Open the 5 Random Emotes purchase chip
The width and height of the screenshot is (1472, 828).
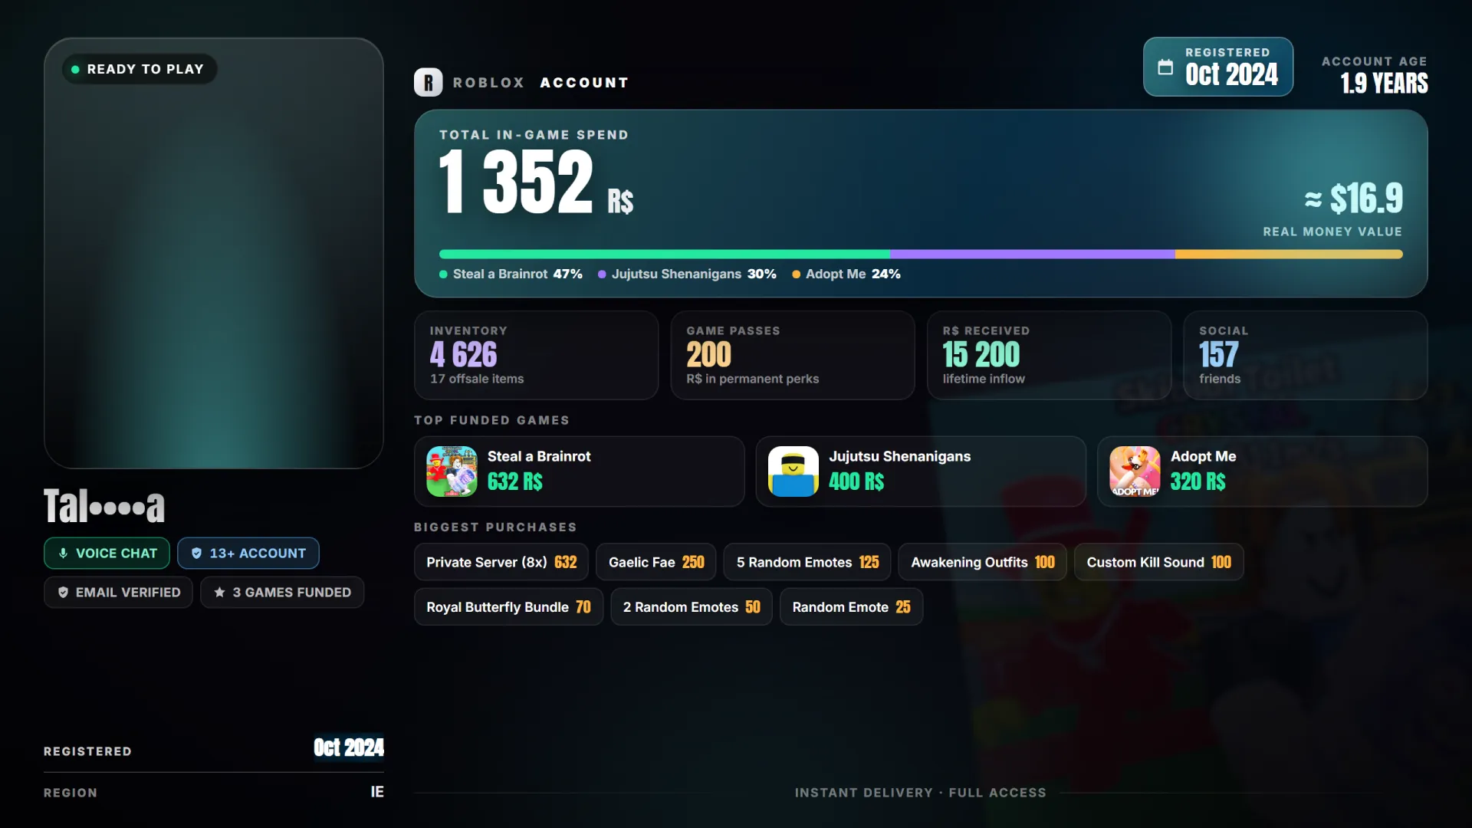[x=807, y=563]
